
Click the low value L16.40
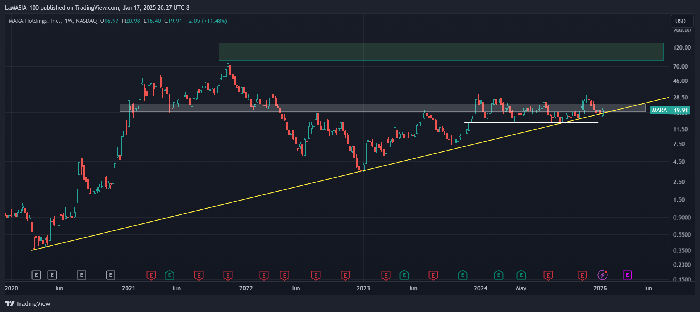(152, 21)
